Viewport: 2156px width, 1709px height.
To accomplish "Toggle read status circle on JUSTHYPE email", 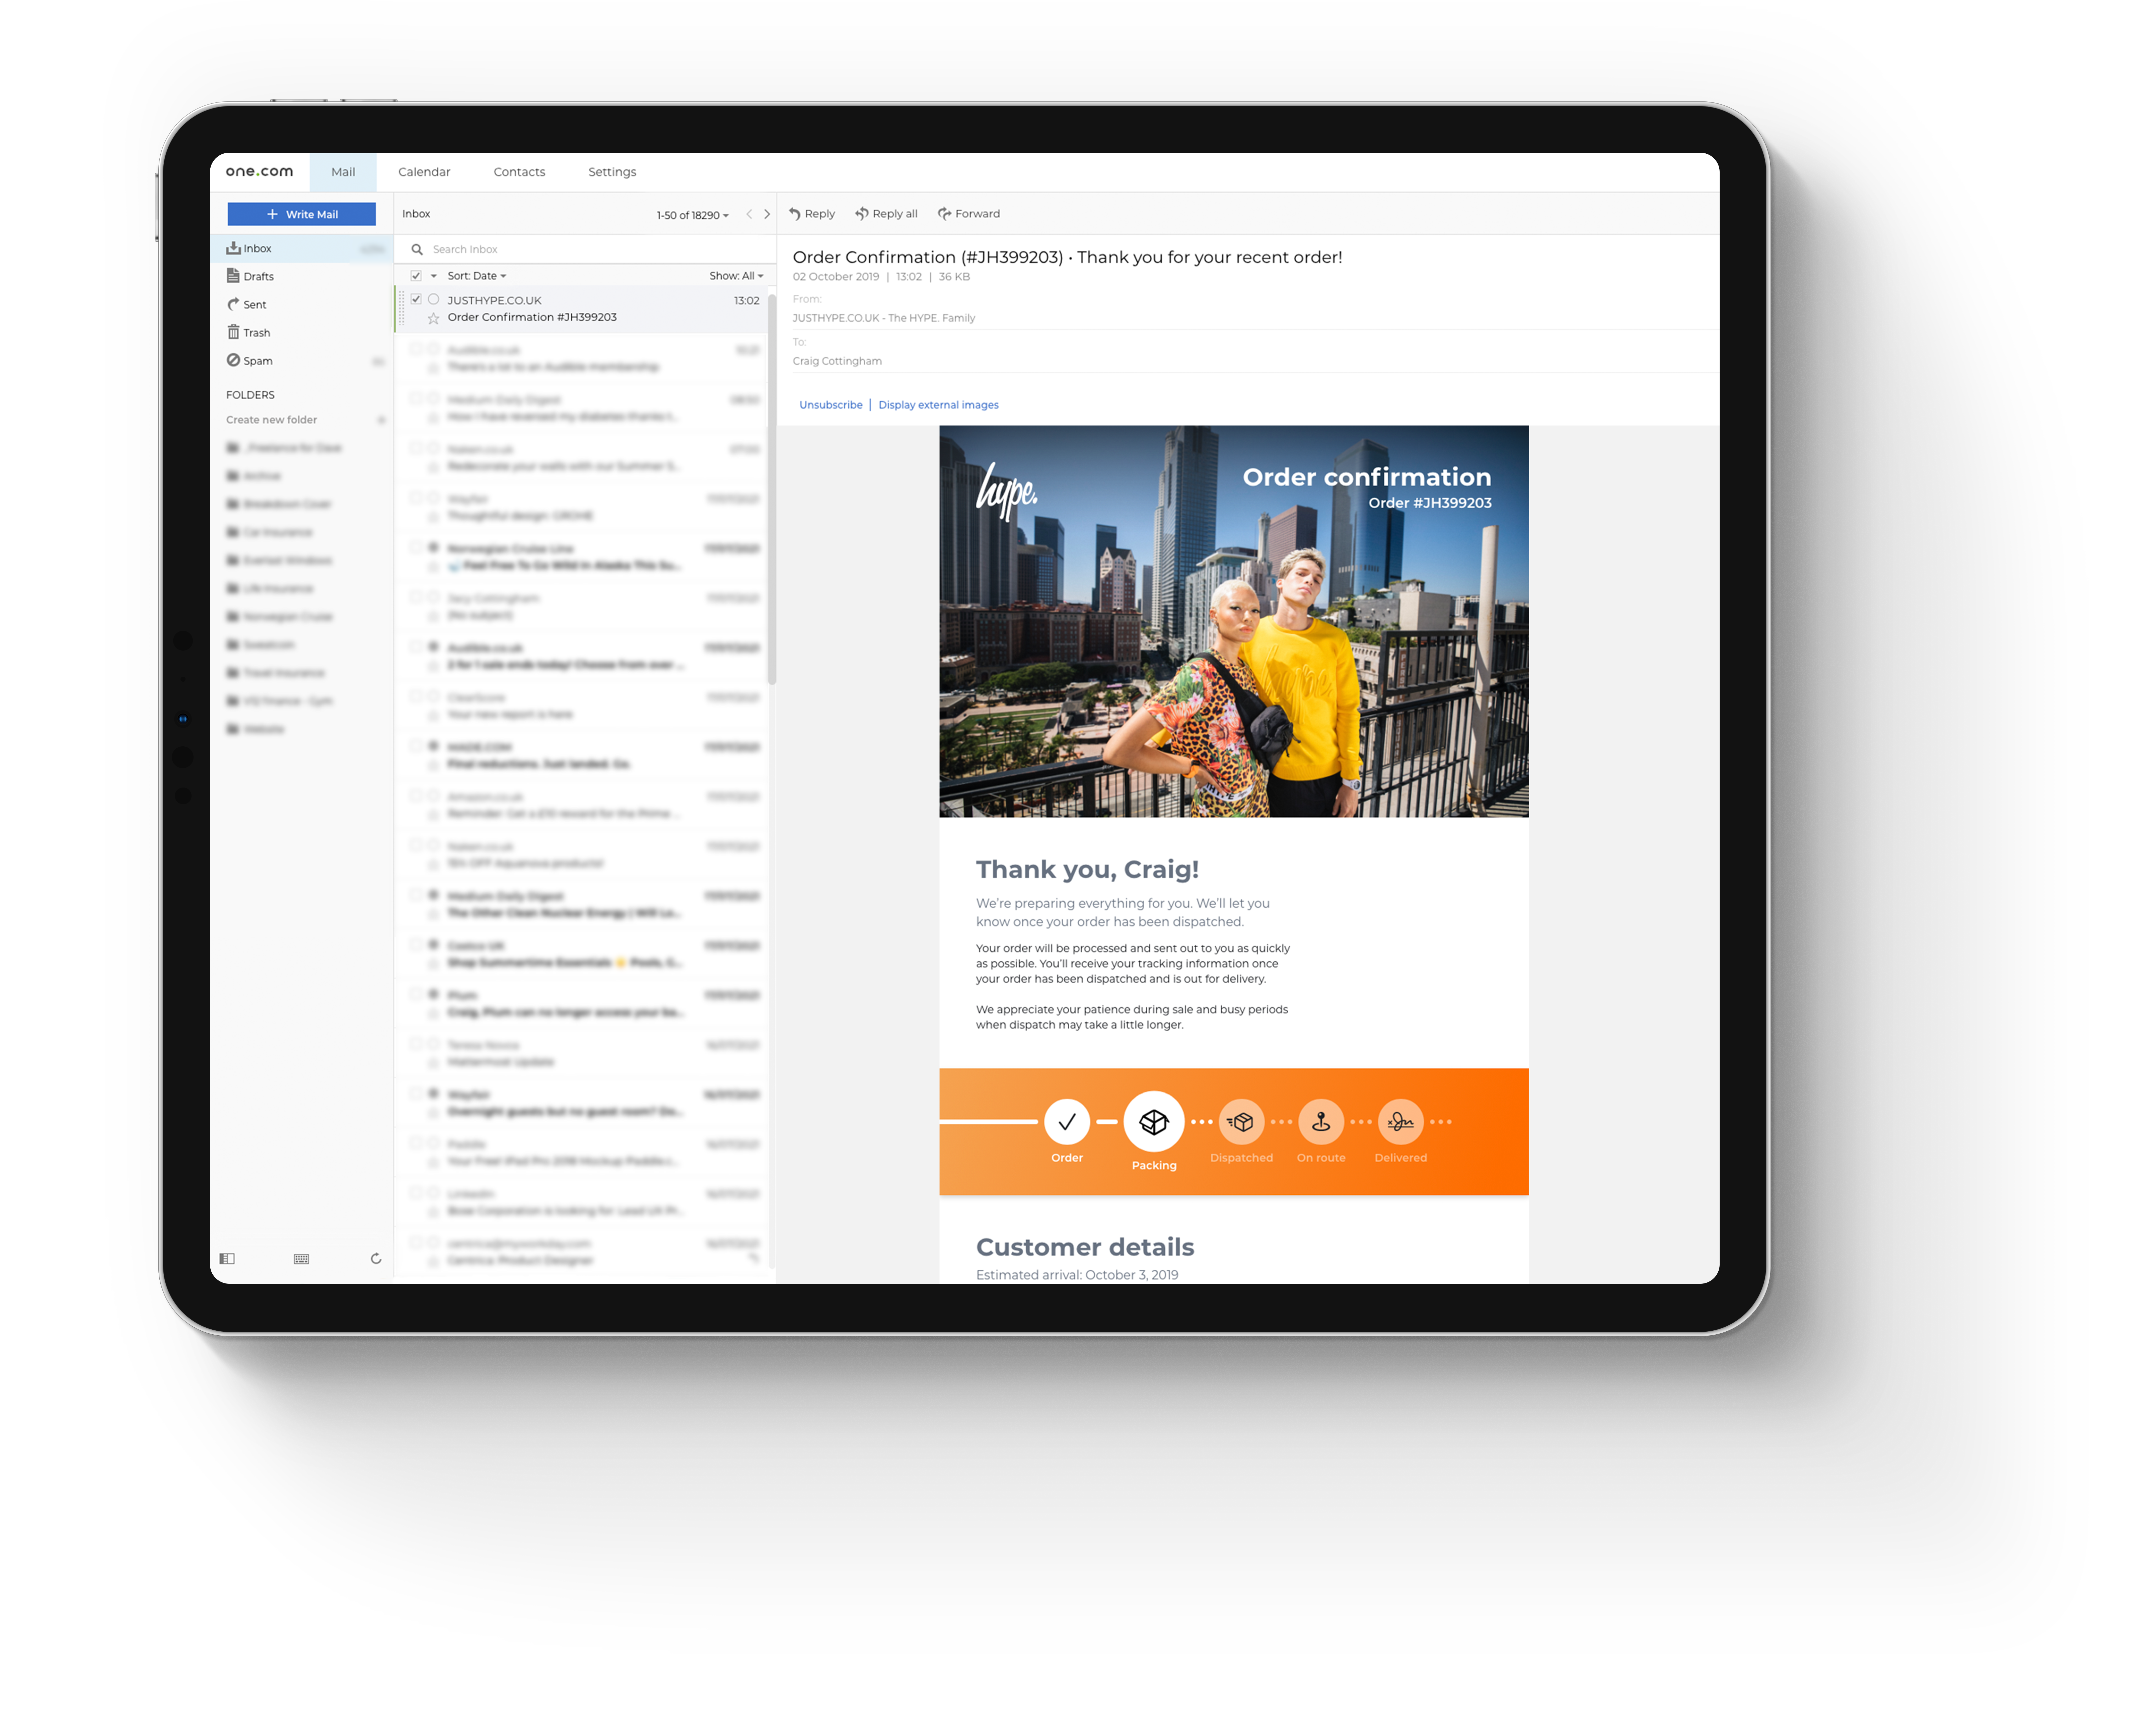I will tap(433, 299).
